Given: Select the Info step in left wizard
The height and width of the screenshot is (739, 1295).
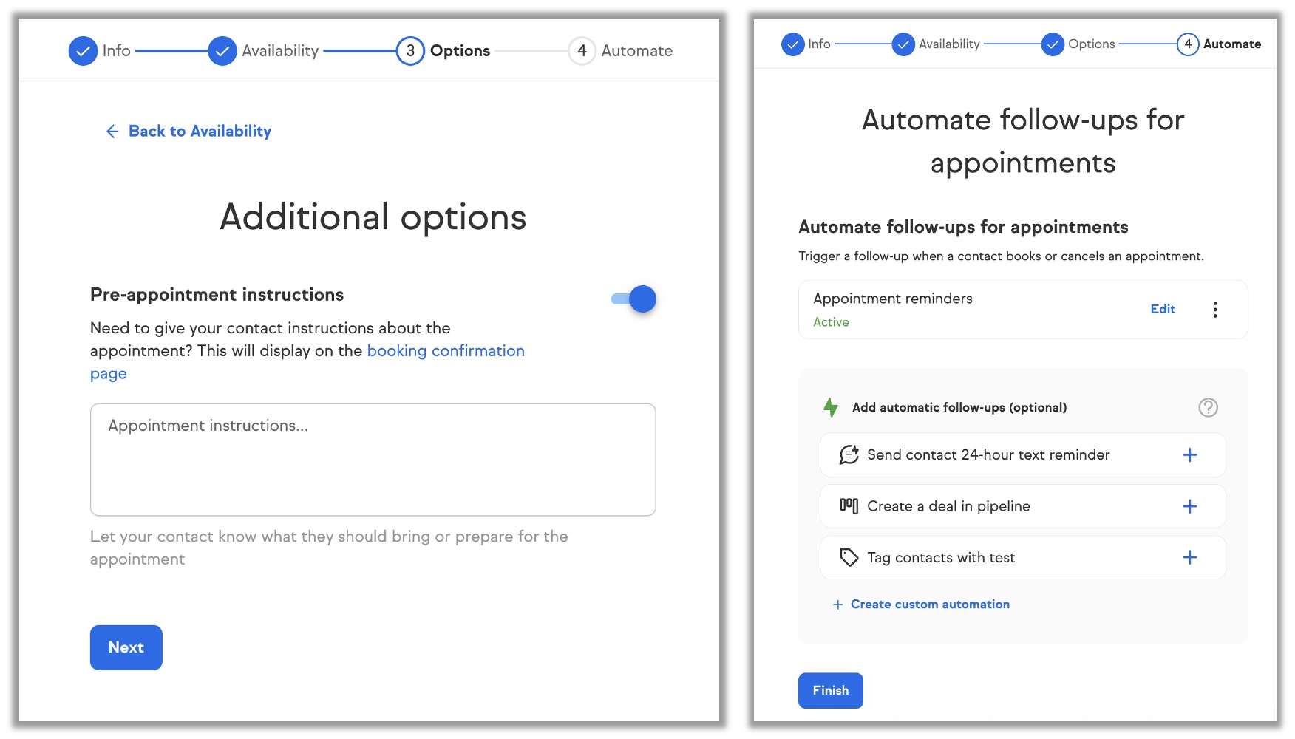Looking at the screenshot, I should pyautogui.click(x=100, y=51).
